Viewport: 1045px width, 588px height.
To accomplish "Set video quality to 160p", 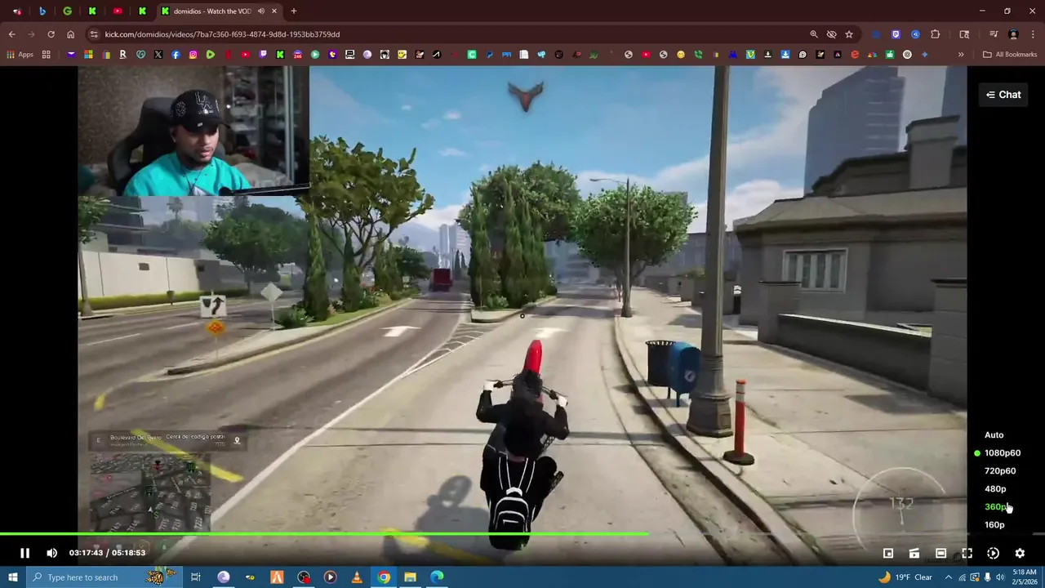I will (x=994, y=525).
